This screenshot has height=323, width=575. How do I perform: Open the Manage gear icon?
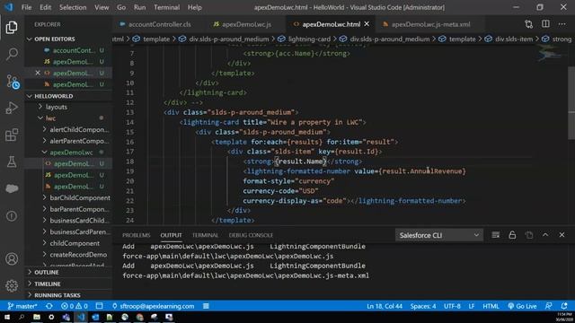pos(12,285)
